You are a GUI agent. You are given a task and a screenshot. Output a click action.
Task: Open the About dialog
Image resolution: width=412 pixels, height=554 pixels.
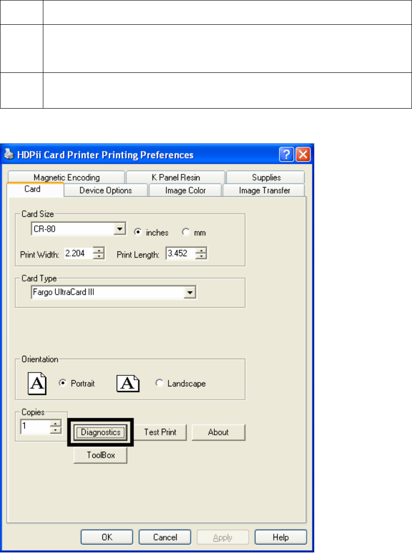click(218, 432)
